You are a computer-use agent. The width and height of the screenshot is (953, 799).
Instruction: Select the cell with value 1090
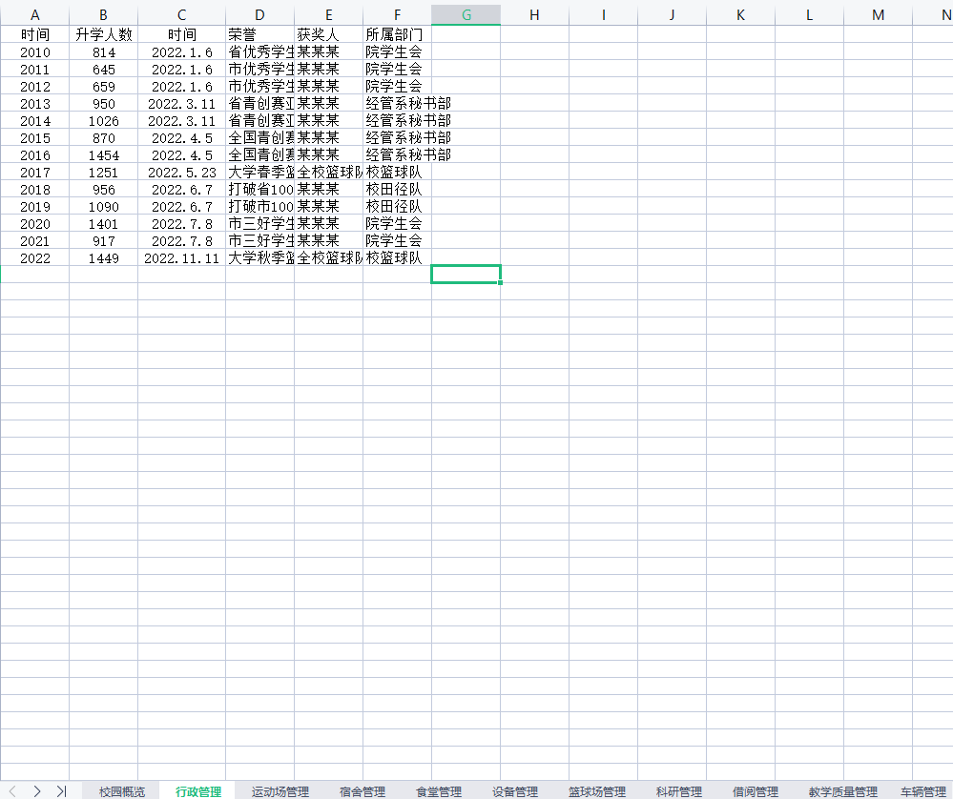103,207
